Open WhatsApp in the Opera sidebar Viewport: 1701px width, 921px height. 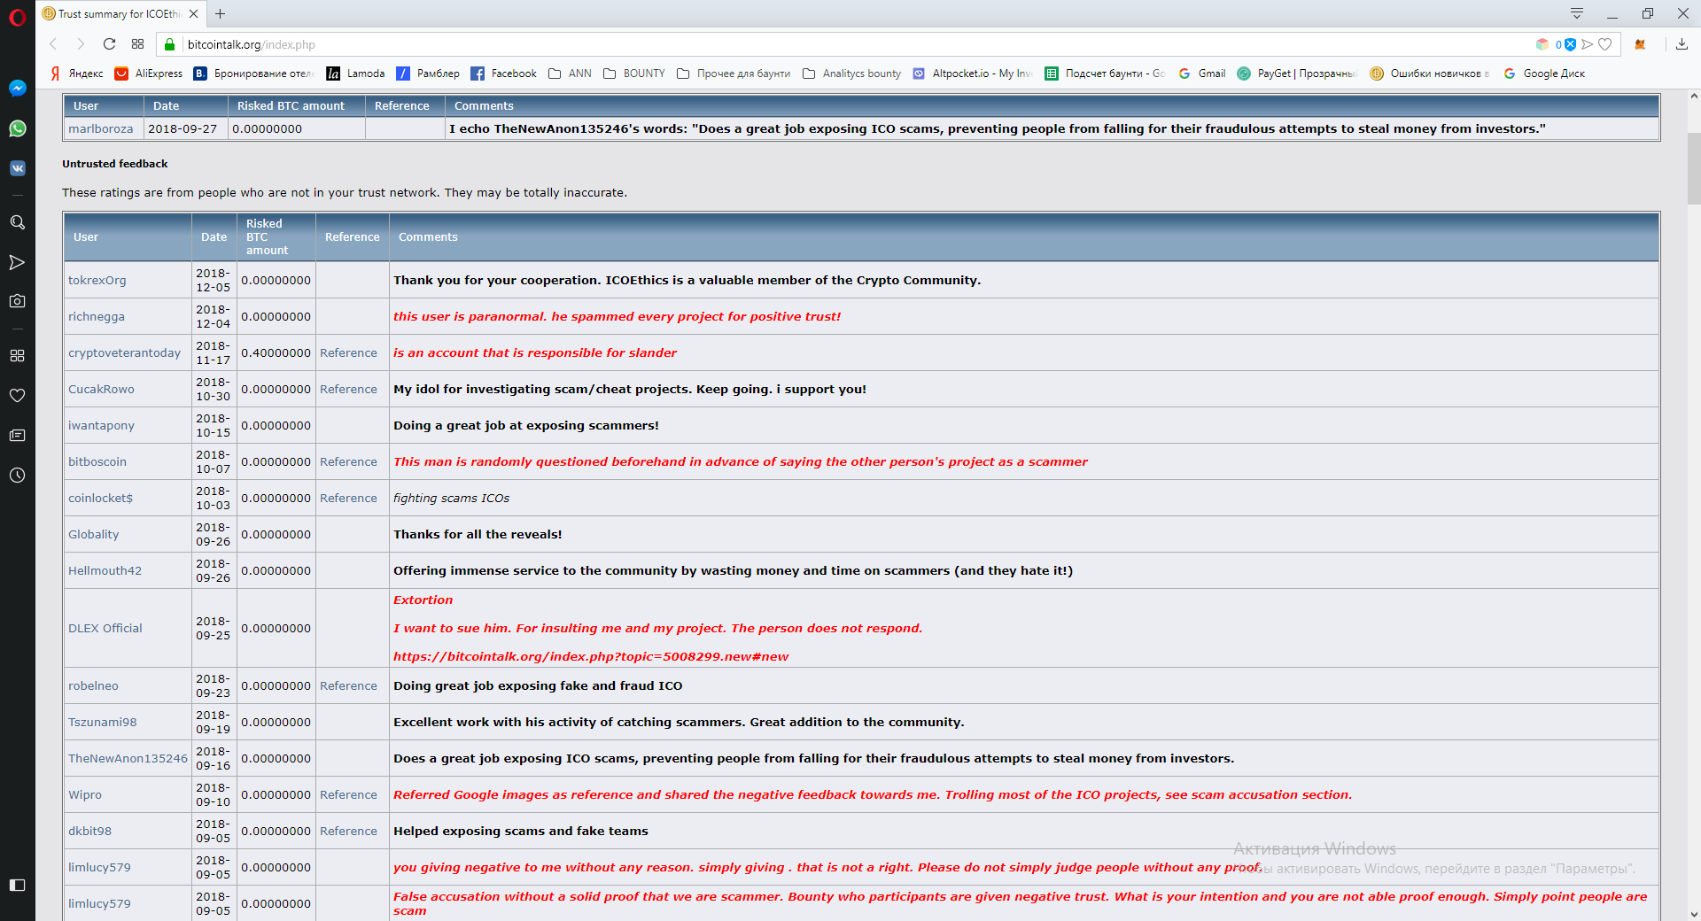17,128
